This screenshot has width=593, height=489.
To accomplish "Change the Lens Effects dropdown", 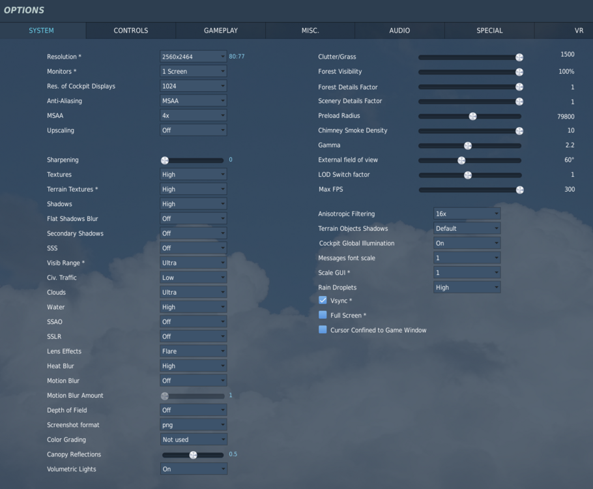I will pyautogui.click(x=194, y=351).
